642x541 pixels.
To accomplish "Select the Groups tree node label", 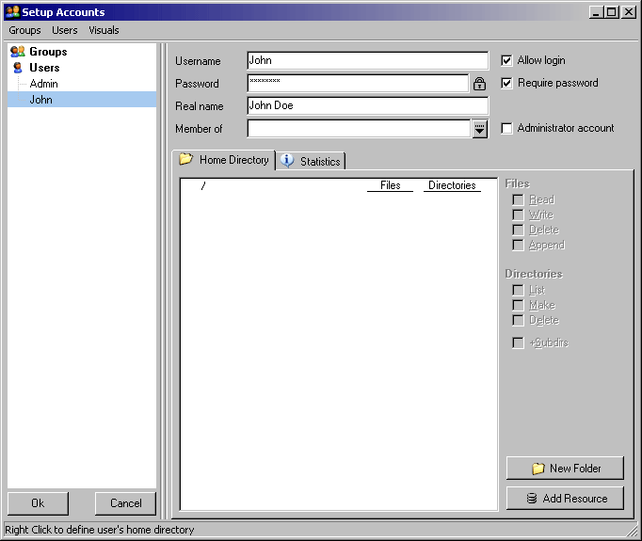I will (x=48, y=52).
